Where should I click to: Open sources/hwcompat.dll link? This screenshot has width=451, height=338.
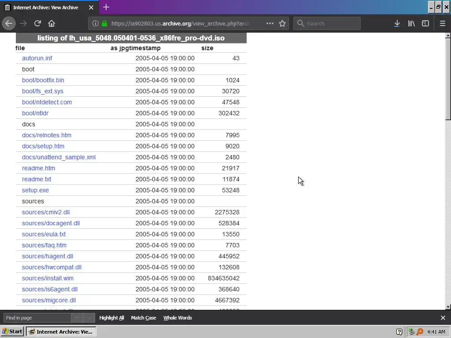pos(52,267)
